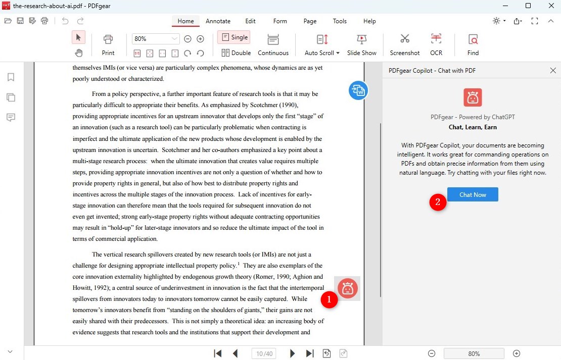The image size is (561, 360).
Task: Rotate page counterclockwise
Action: coord(200,53)
